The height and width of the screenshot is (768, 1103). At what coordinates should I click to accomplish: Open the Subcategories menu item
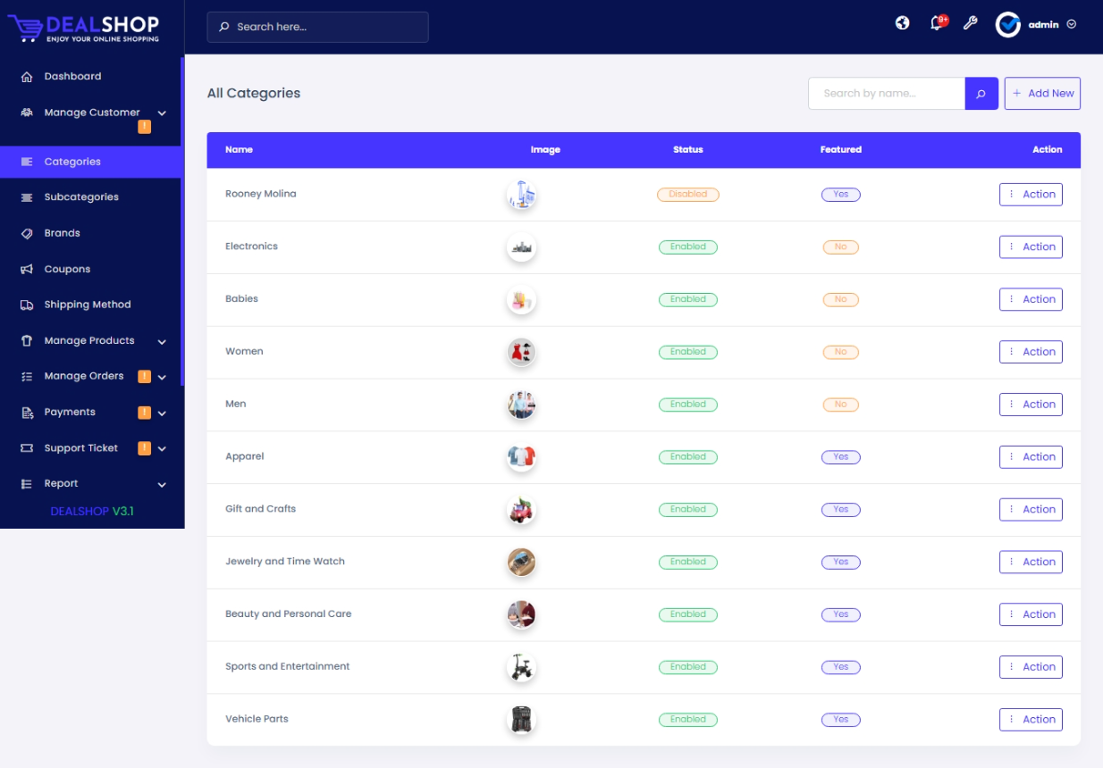coord(81,197)
